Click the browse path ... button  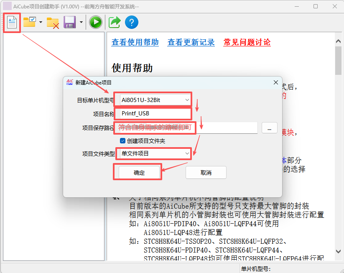click(270, 128)
